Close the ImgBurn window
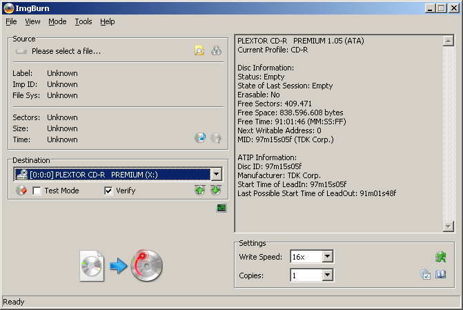 (454, 8)
